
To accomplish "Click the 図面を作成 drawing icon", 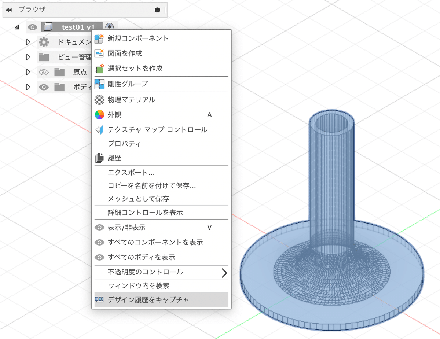I will (x=99, y=54).
